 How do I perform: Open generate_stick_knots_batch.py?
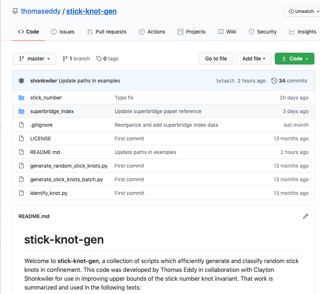(67, 179)
